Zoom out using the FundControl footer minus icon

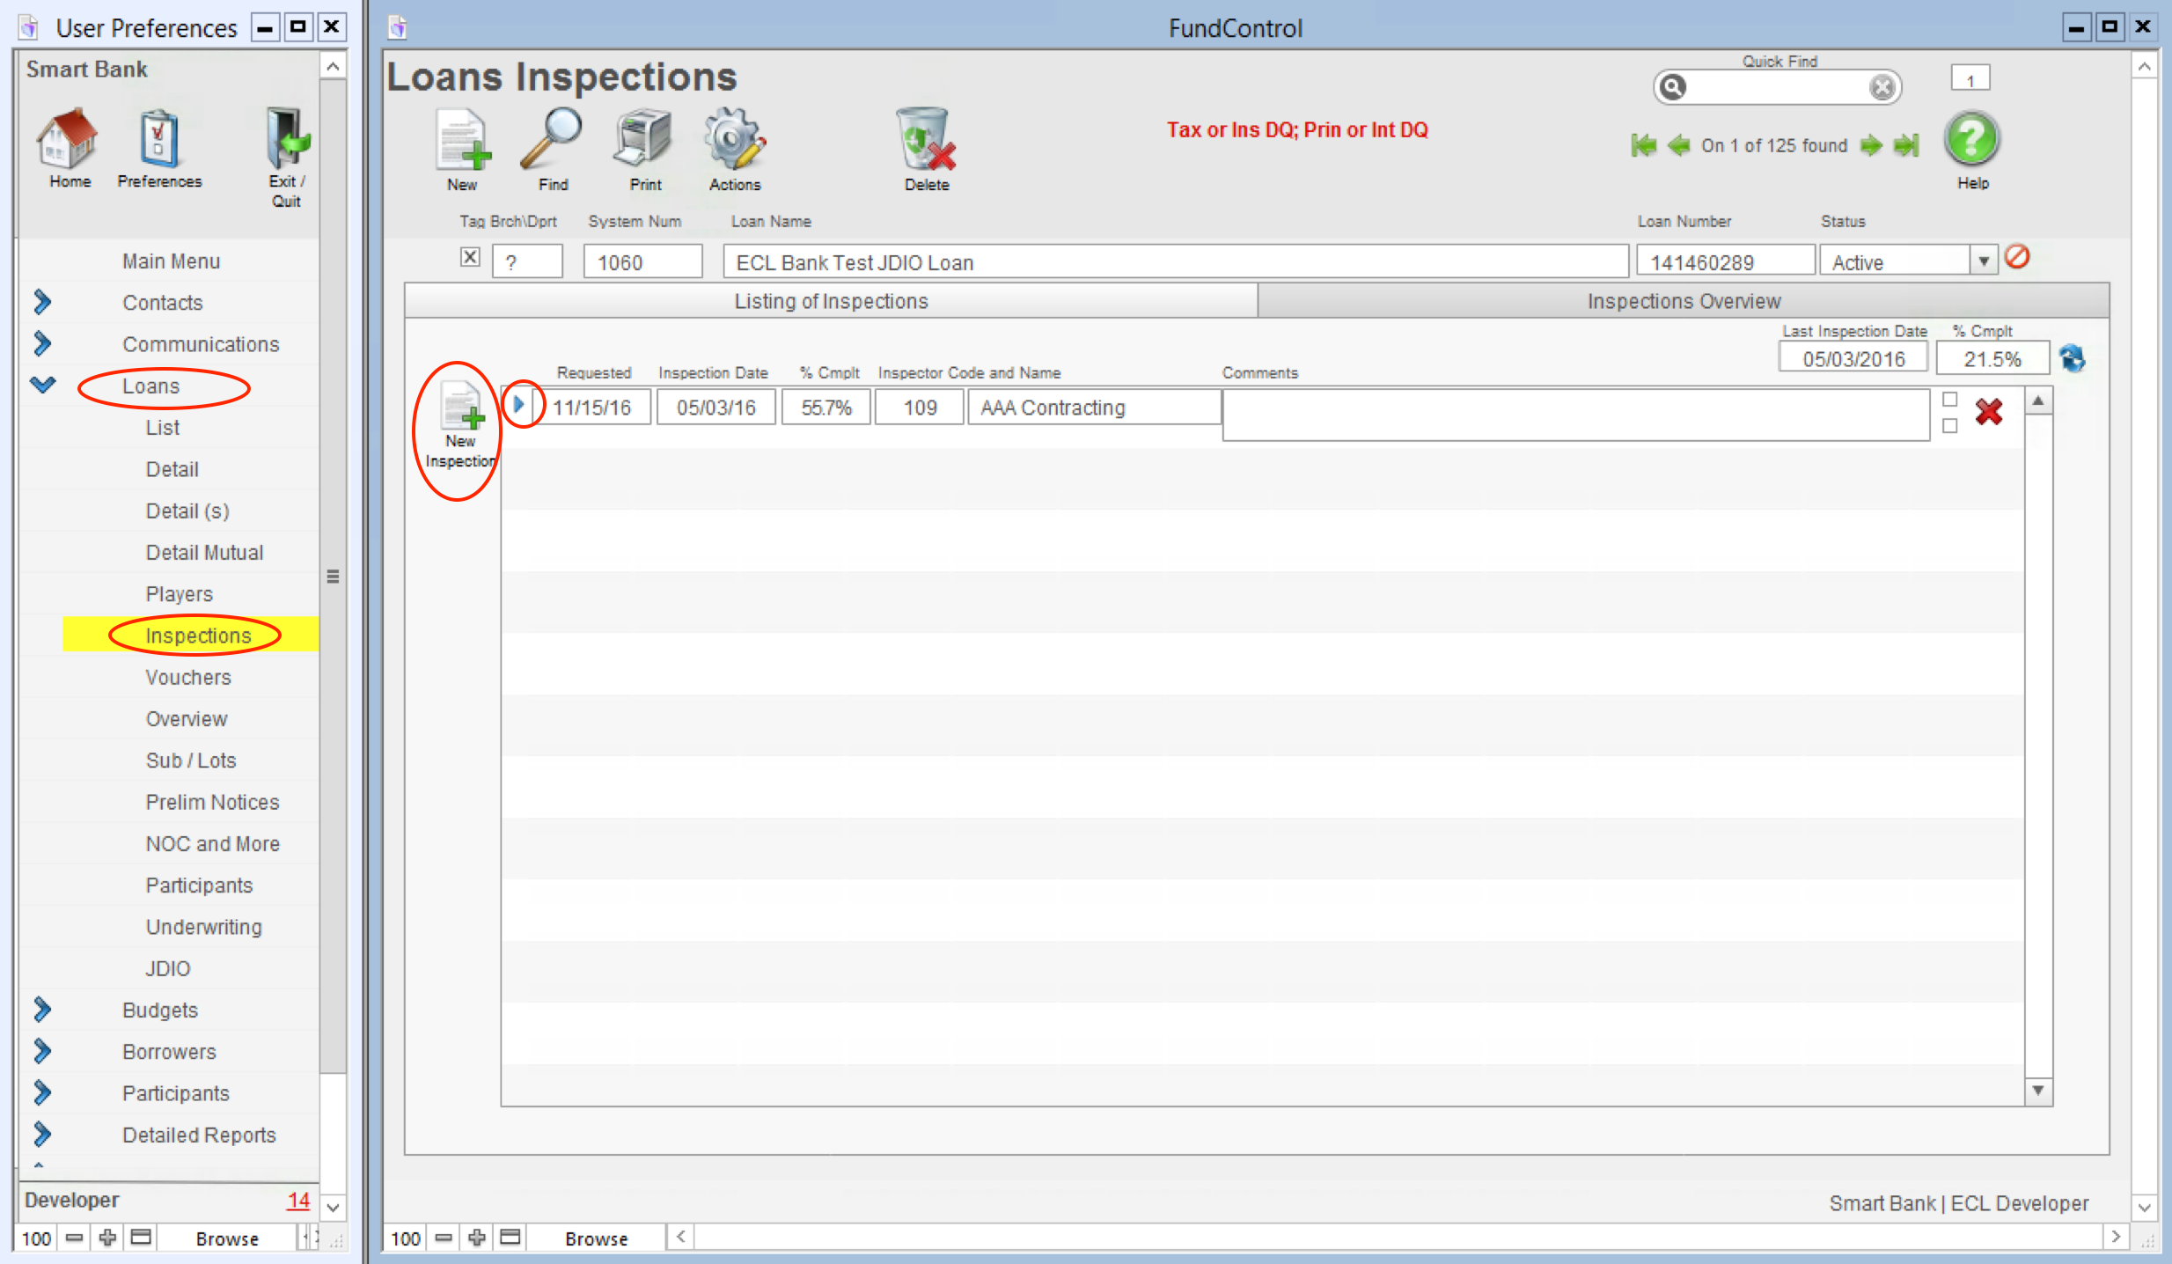click(x=444, y=1238)
